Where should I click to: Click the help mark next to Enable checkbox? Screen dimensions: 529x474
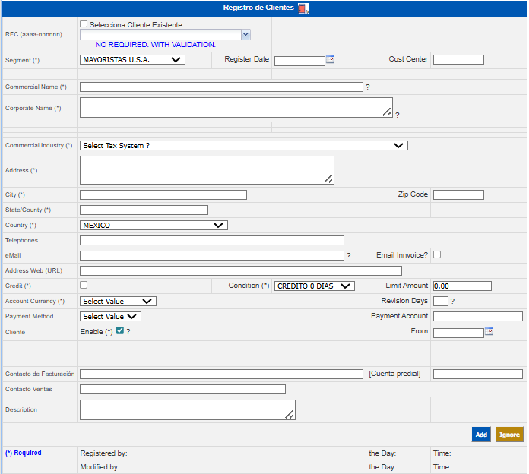point(128,332)
